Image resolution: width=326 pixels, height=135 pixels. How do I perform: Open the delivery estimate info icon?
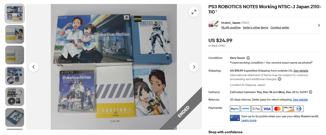(x=310, y=92)
